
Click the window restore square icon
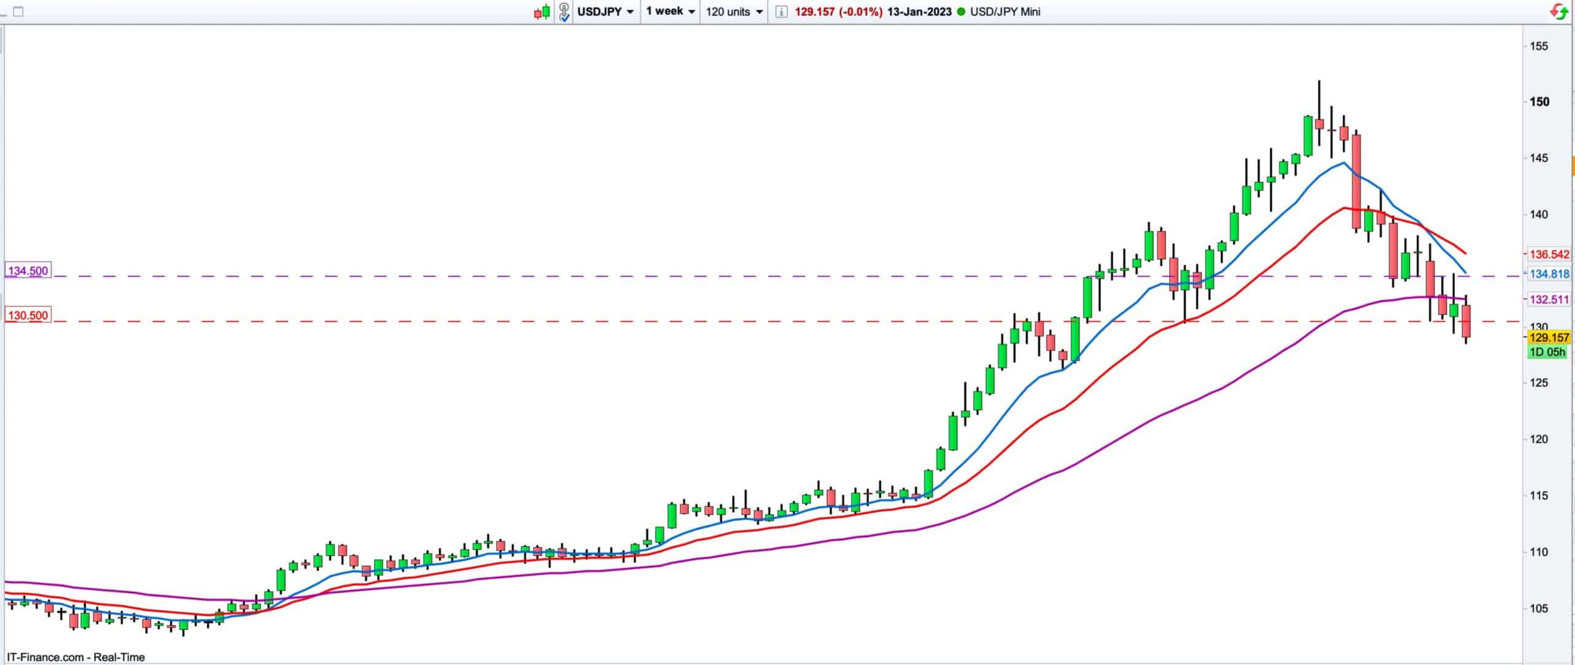click(x=18, y=12)
